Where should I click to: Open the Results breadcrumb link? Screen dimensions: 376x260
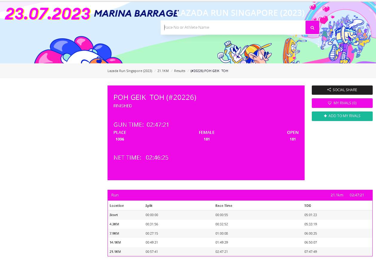(179, 71)
